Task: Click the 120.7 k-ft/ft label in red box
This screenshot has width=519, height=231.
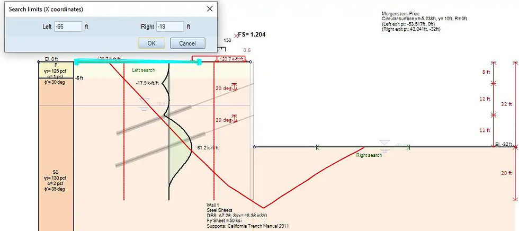Action: point(231,59)
